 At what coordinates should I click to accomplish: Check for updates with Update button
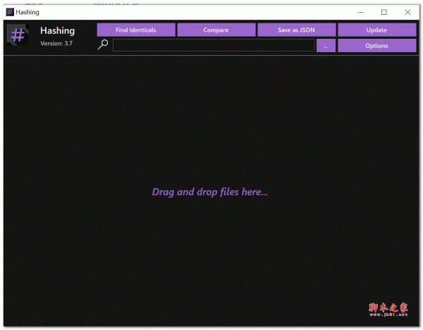pyautogui.click(x=376, y=30)
